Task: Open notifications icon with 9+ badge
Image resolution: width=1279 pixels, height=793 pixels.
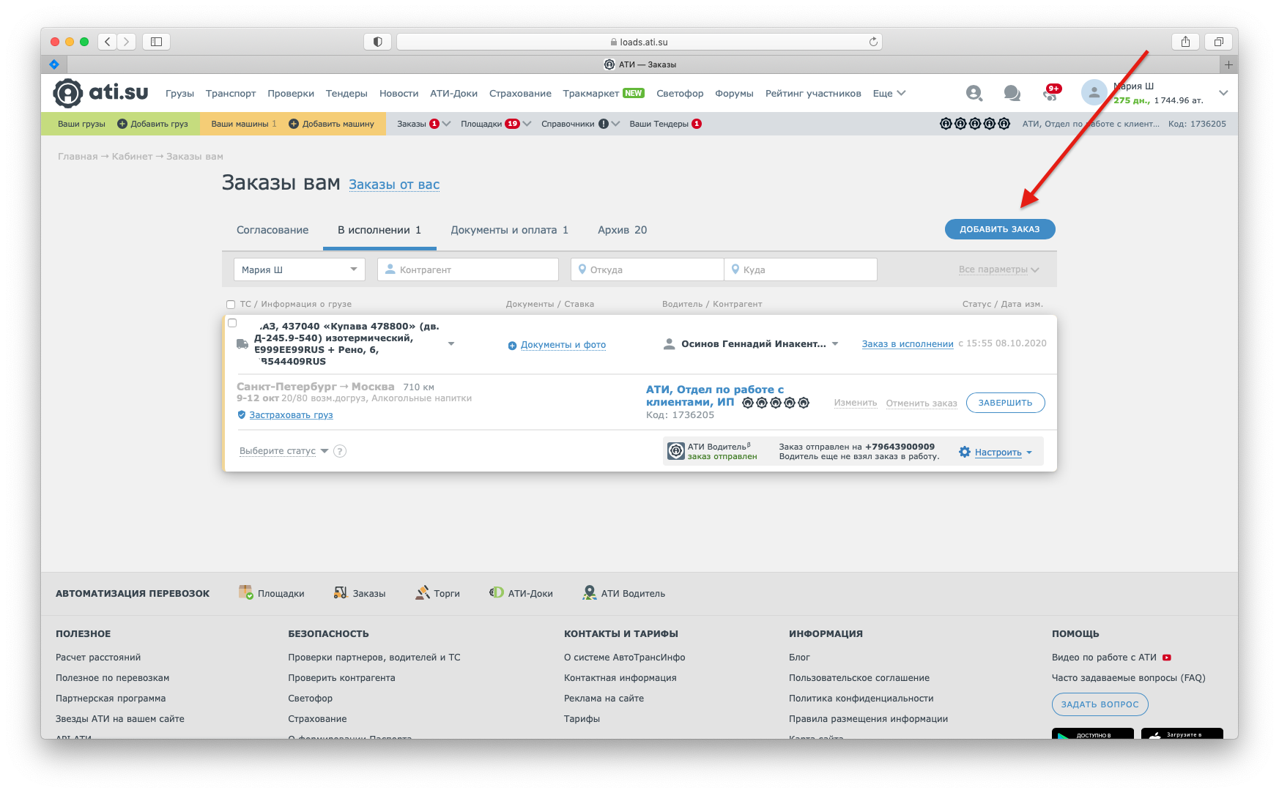Action: click(x=1052, y=92)
